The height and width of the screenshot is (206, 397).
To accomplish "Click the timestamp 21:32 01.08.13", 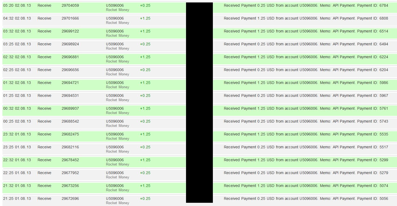I will tap(17, 186).
